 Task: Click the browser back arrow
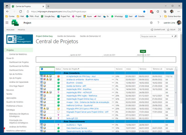coord(7,11)
